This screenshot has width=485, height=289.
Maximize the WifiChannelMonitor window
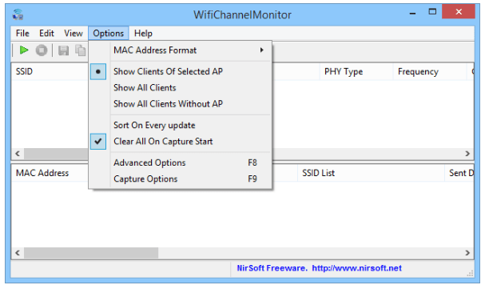[x=432, y=12]
